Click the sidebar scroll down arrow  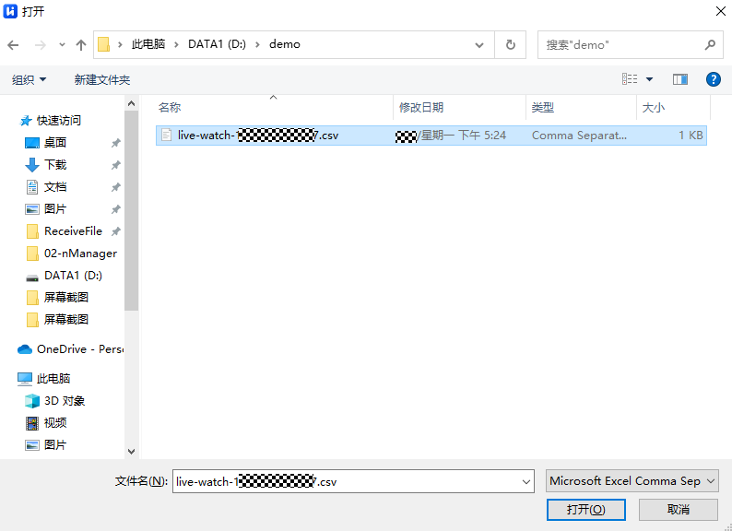131,451
